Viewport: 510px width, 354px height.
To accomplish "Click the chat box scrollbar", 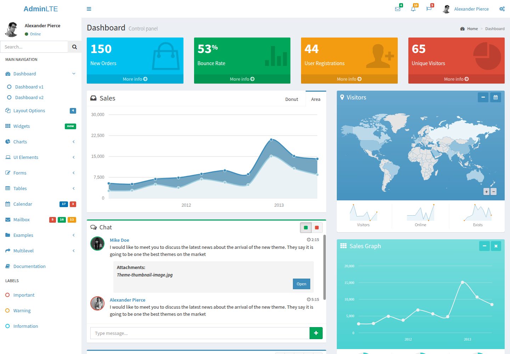I will click(x=324, y=267).
